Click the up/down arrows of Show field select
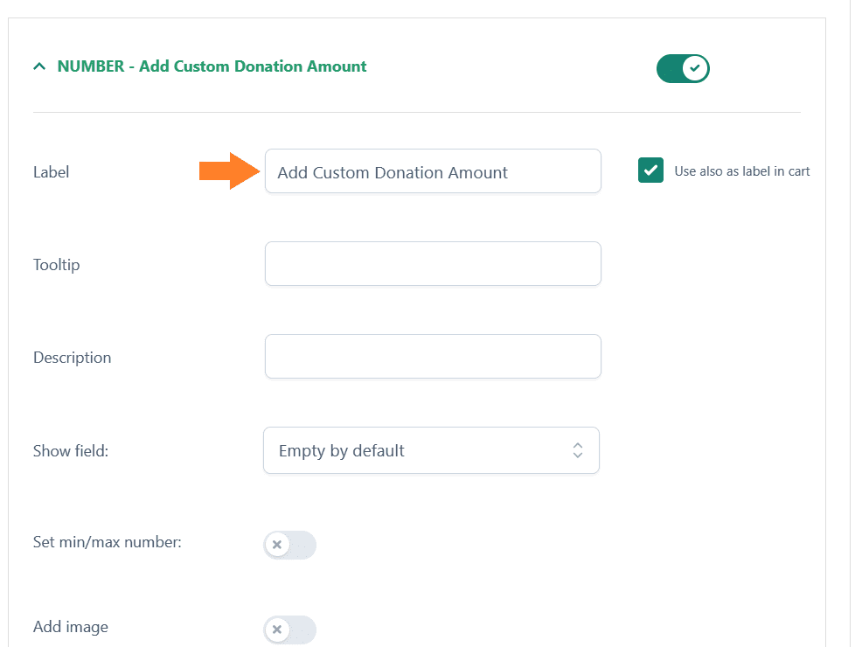Viewport: 862px width, 647px height. coord(577,450)
